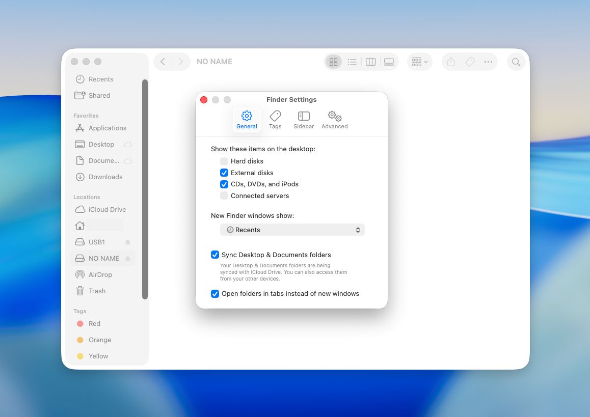
Task: Click the Finder sidebar scrollbar
Action: pos(145,189)
